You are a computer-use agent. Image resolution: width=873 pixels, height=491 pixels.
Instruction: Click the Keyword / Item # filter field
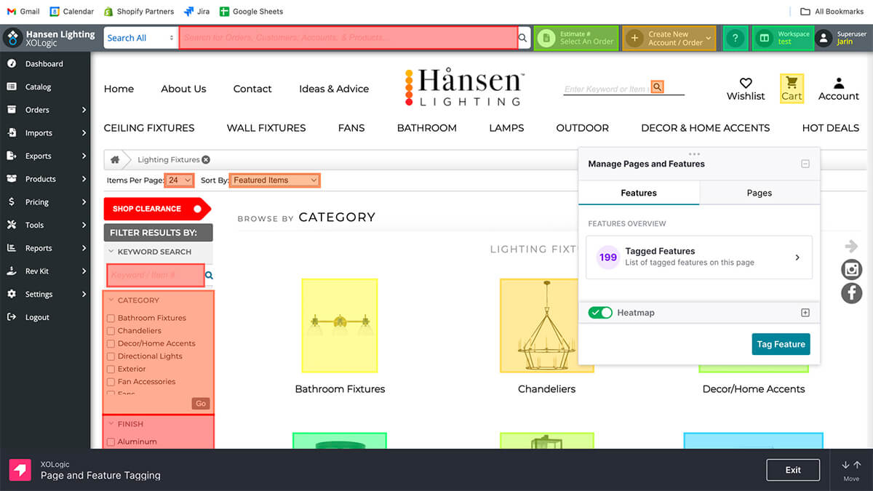[x=156, y=276]
